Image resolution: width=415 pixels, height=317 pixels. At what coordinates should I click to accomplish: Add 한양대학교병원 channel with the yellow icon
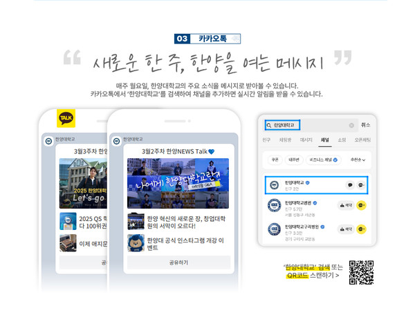[361, 205]
